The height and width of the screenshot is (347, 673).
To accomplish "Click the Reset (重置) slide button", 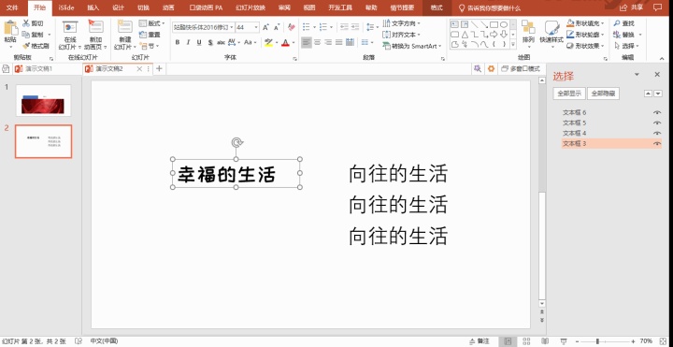I will 150,35.
